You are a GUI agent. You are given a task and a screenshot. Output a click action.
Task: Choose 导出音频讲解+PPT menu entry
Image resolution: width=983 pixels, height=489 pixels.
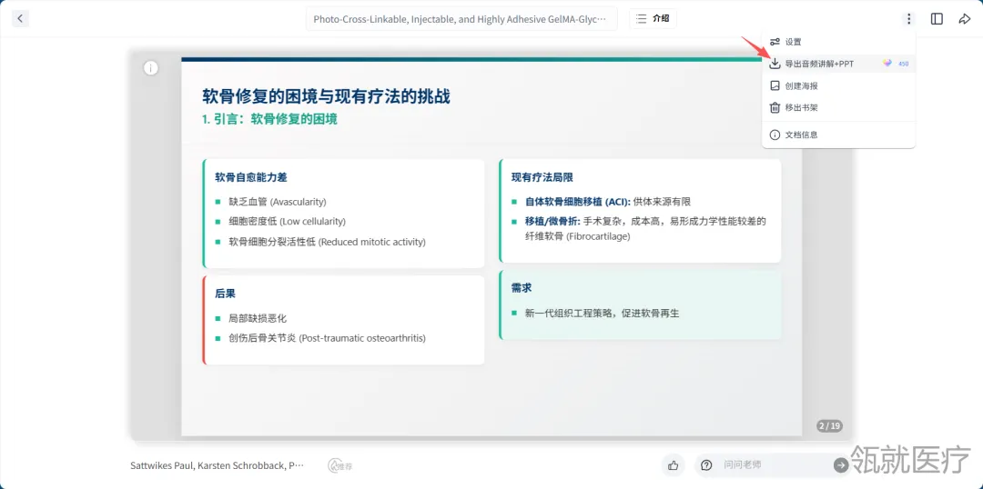(838, 64)
